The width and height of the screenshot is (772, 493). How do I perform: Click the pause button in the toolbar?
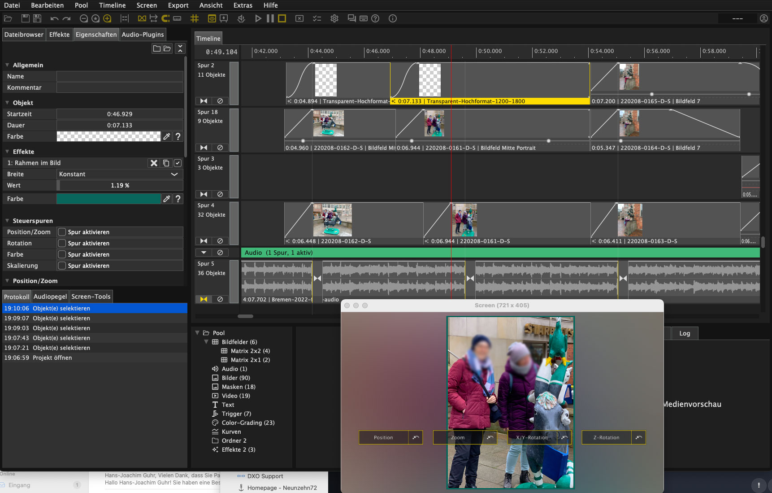coord(270,18)
